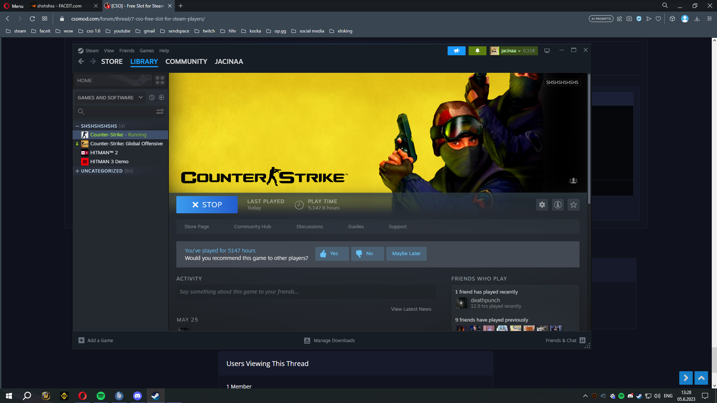Open the Store Page link
This screenshot has width=717, height=403.
(197, 227)
